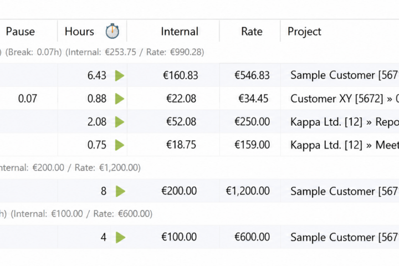Start timer on the 2.08 hours row
The width and height of the screenshot is (399, 266).
pyautogui.click(x=120, y=122)
